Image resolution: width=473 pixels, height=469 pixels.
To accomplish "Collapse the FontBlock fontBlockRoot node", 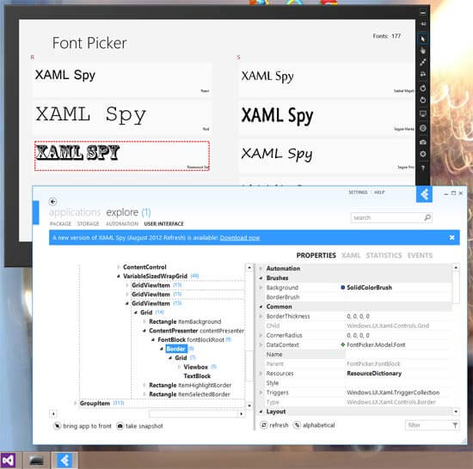I will pos(153,339).
